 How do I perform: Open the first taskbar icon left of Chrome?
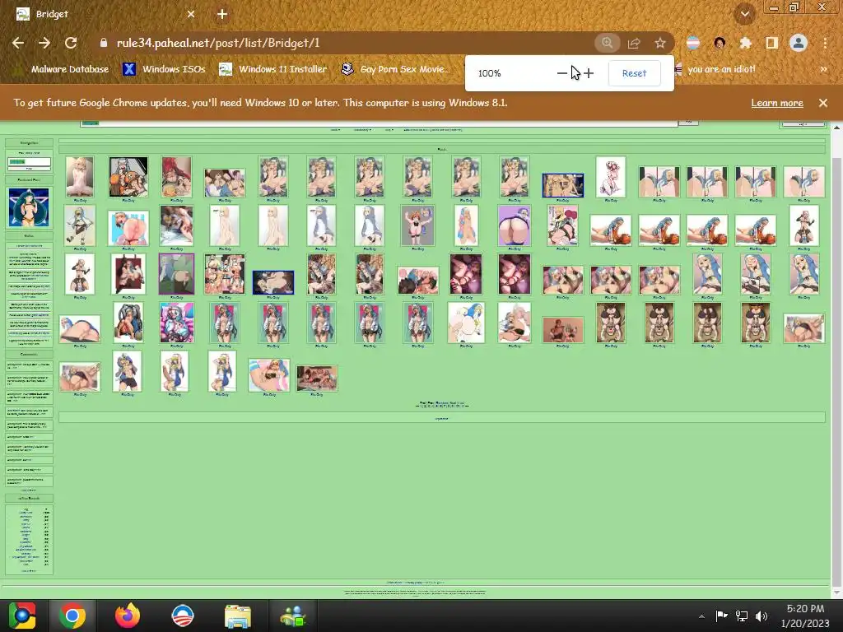(x=22, y=616)
